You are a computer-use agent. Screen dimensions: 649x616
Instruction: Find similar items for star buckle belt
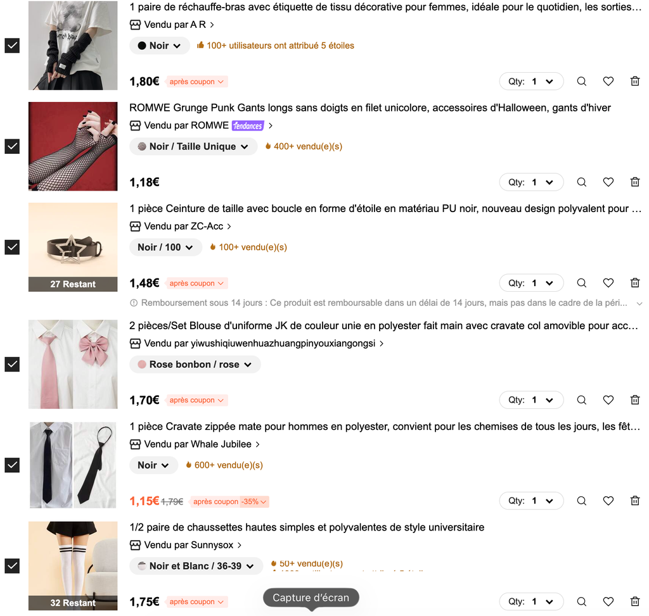tap(582, 283)
